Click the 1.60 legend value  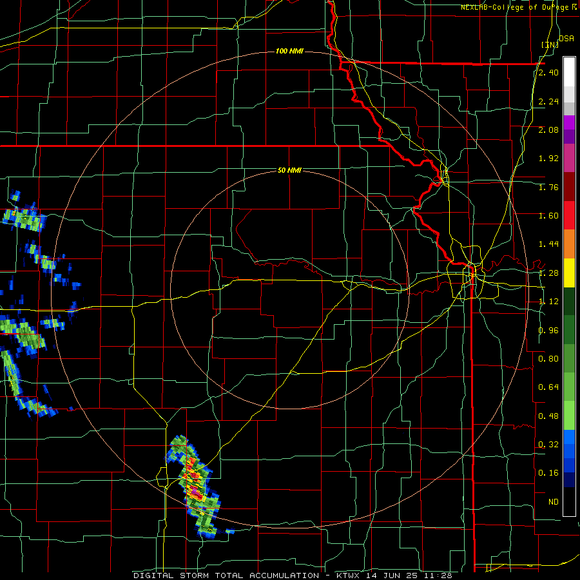[x=548, y=215]
